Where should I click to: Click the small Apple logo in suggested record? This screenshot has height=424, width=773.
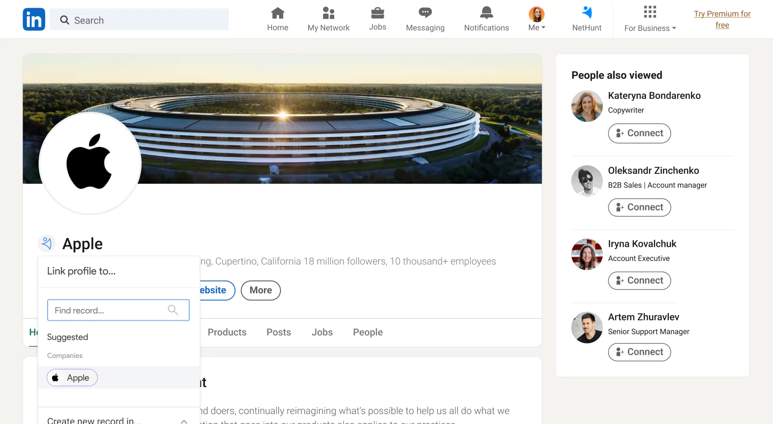point(56,377)
